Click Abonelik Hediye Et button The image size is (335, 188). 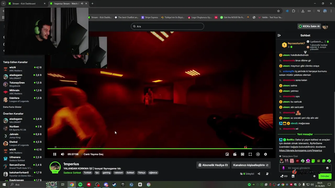pyautogui.click(x=213, y=165)
